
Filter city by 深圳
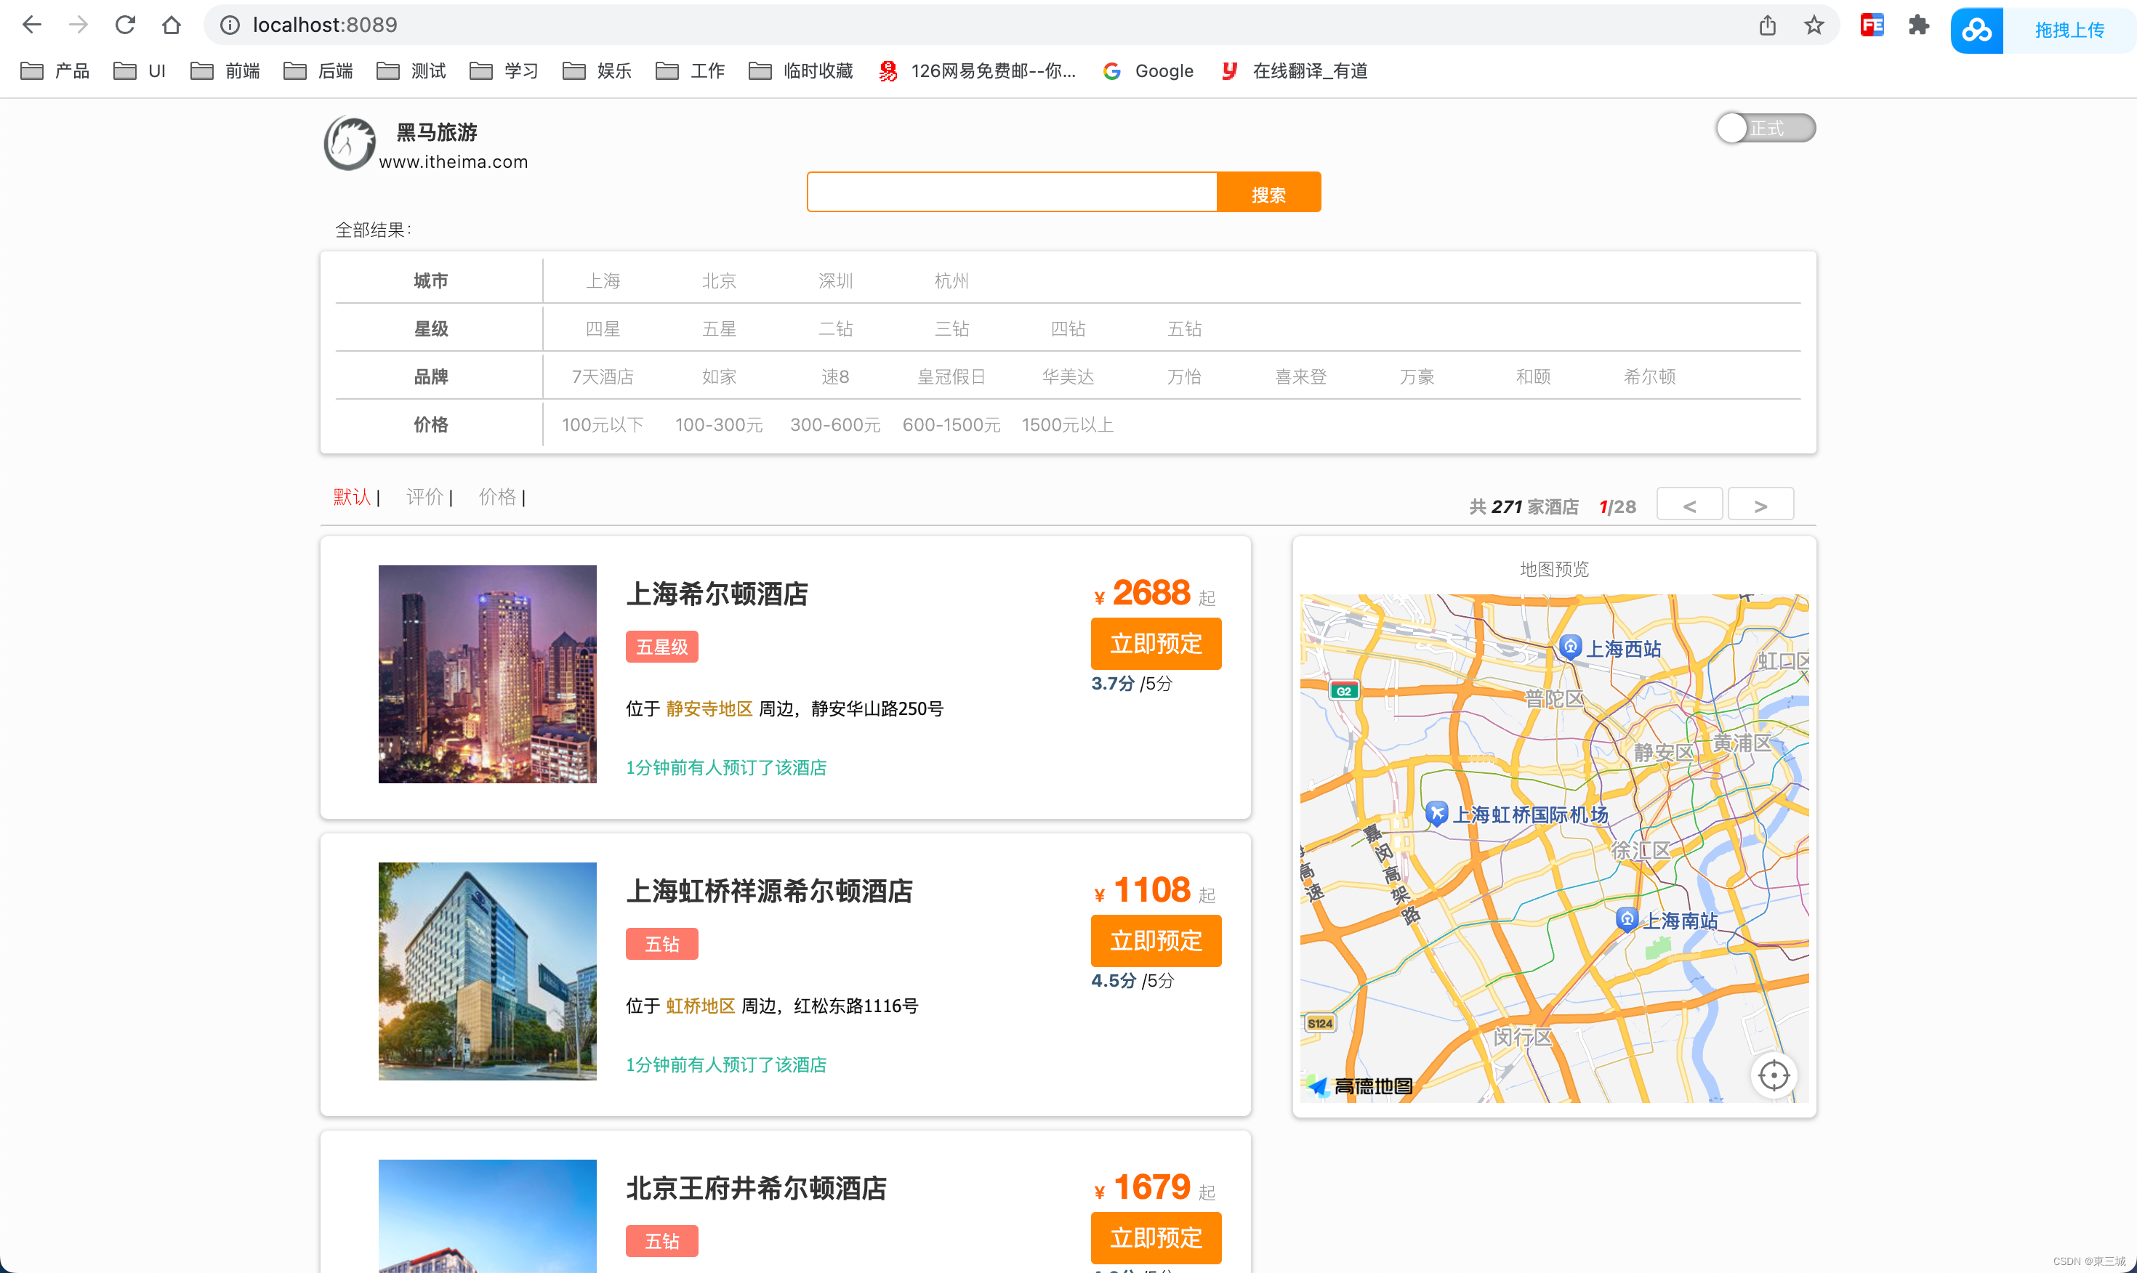pos(836,280)
